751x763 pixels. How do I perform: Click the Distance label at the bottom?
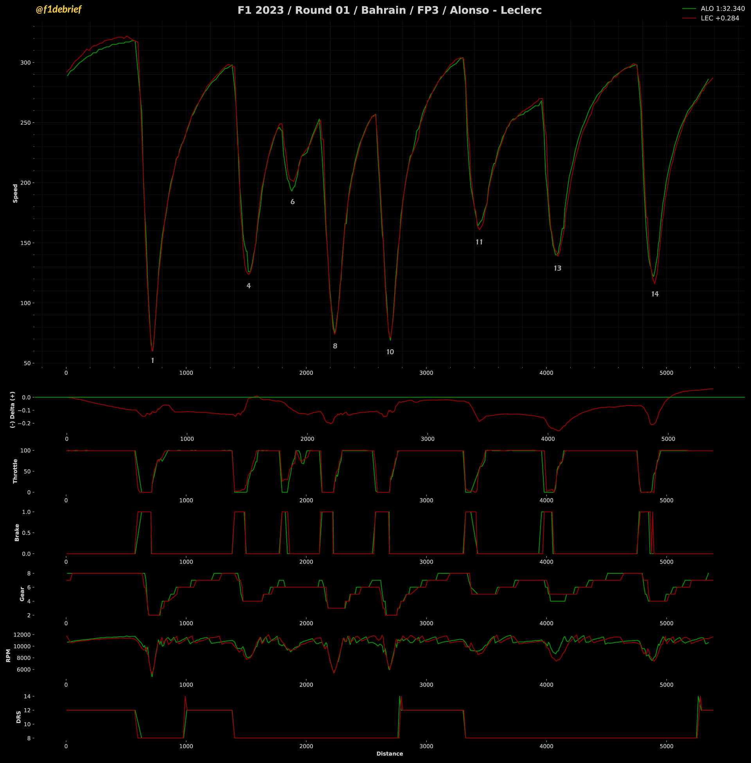tap(390, 754)
